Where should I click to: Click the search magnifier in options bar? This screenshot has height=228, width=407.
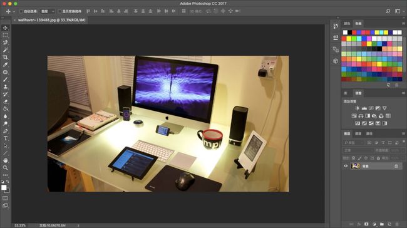click(388, 11)
